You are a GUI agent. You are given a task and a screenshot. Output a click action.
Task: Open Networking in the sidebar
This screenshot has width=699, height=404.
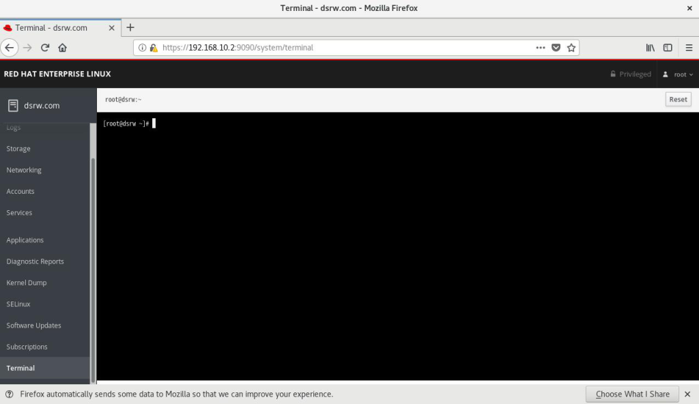[x=44, y=170]
